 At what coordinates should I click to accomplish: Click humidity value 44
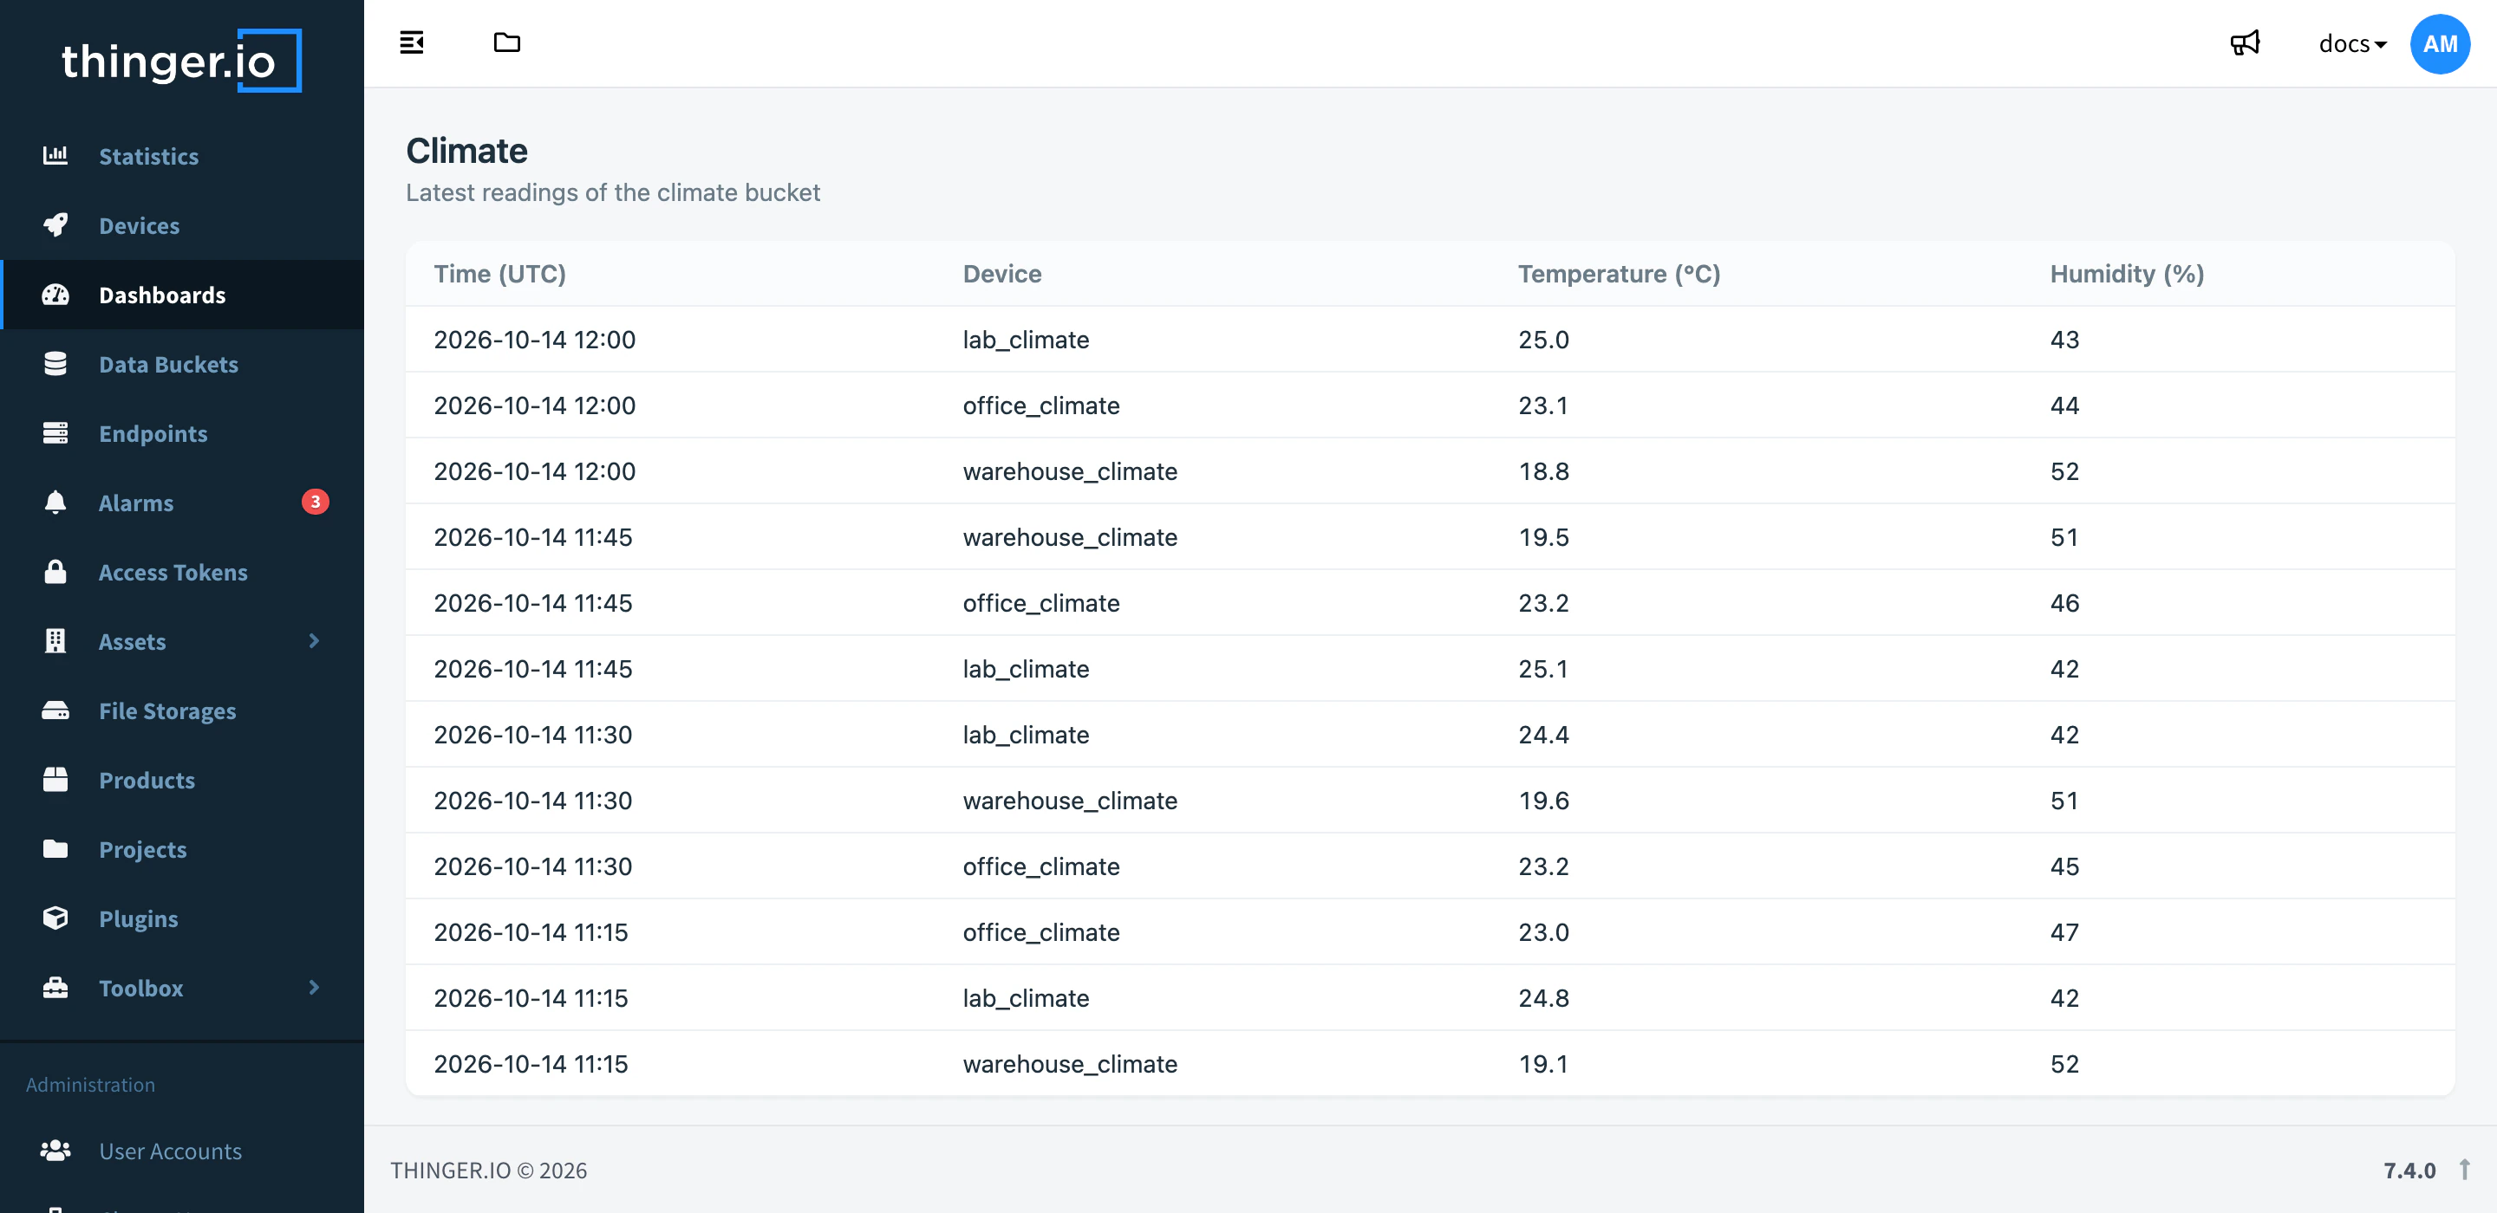click(x=2063, y=405)
